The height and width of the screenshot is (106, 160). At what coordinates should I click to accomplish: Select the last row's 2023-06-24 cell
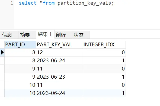[59, 93]
